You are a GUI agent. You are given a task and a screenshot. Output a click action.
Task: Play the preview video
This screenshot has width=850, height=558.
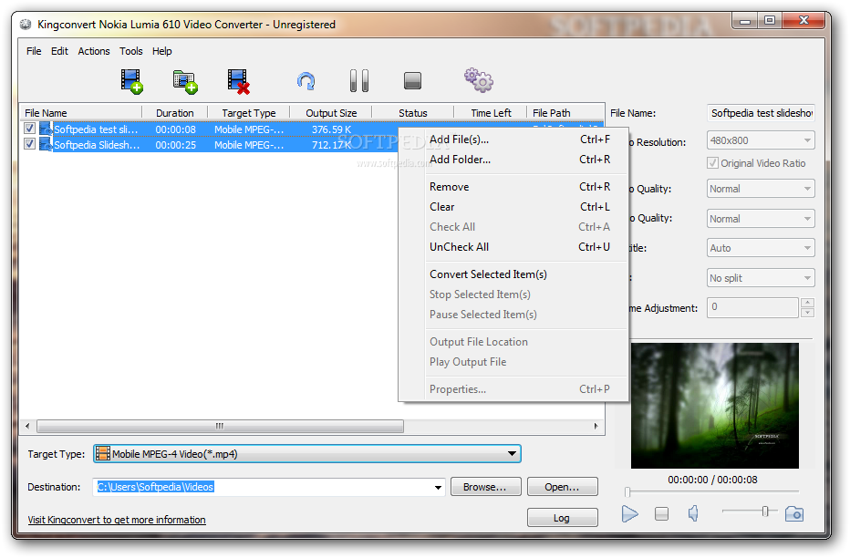(629, 513)
